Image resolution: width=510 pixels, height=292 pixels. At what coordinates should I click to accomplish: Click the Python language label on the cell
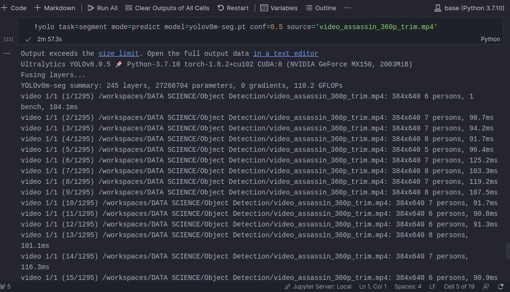point(490,39)
